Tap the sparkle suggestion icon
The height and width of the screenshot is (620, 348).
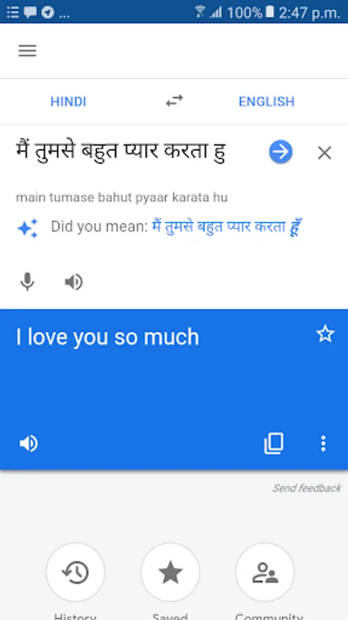[x=28, y=228]
